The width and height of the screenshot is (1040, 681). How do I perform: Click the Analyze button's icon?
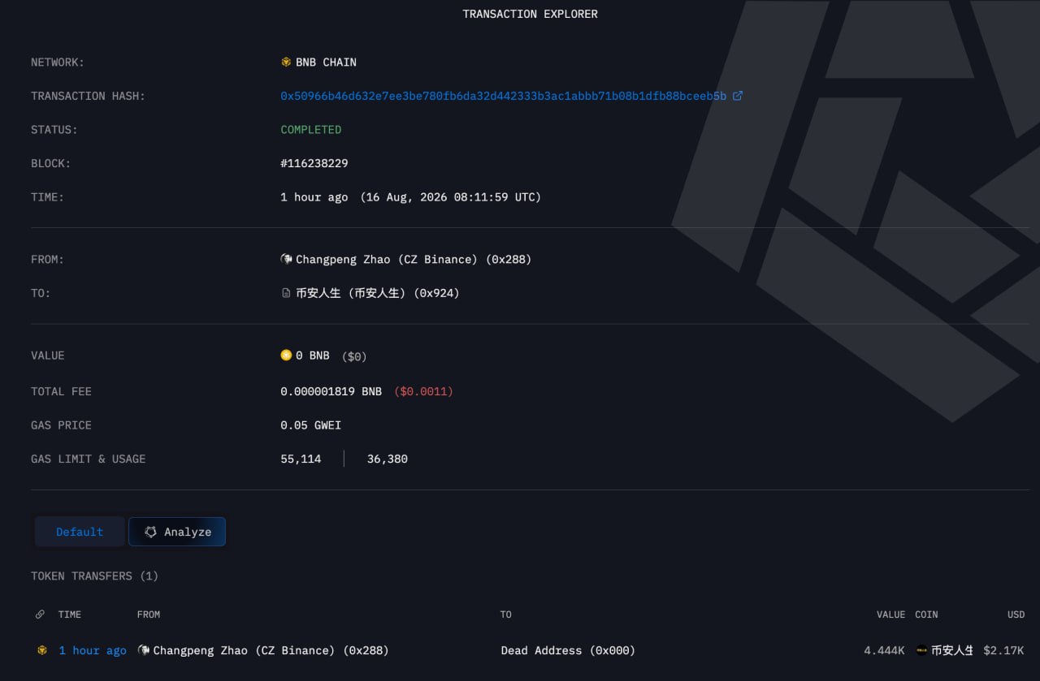(150, 532)
